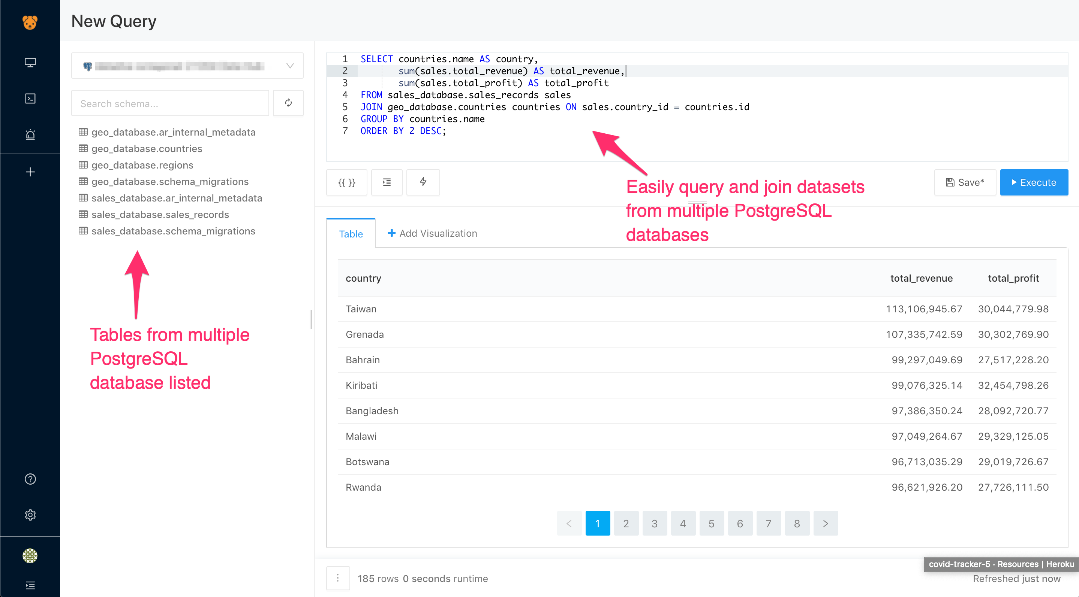This screenshot has width=1079, height=597.
Task: Save the current query
Action: tap(964, 182)
